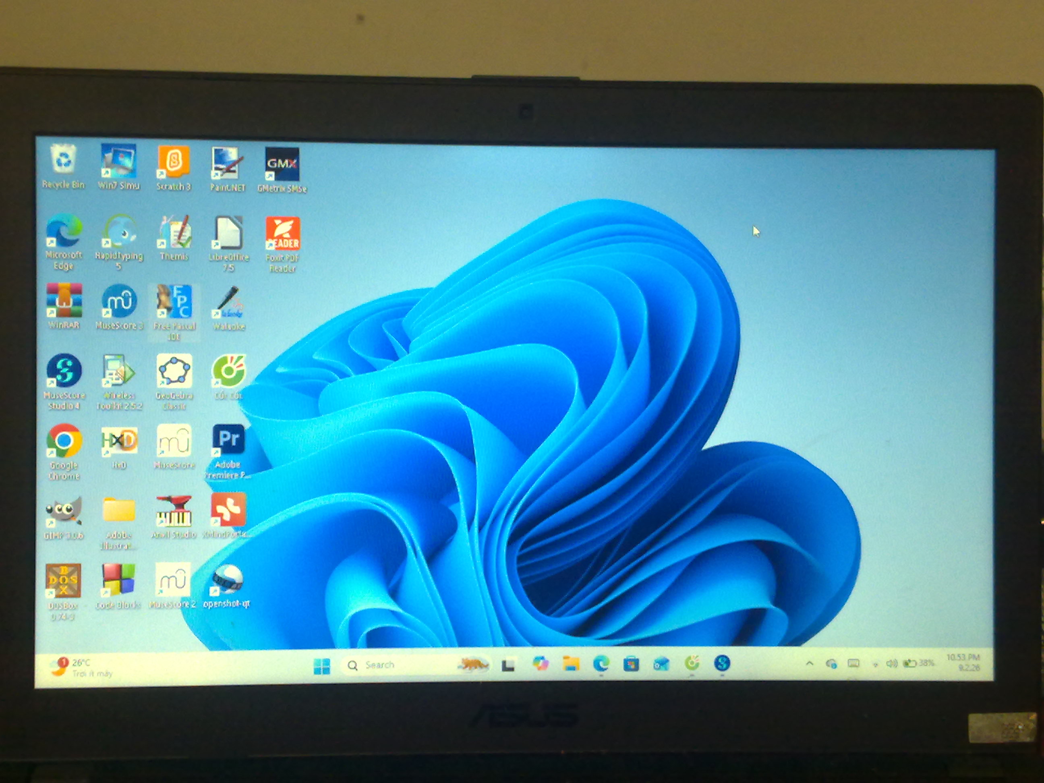Open the volume speaker control in tray
The width and height of the screenshot is (1044, 783).
(891, 664)
